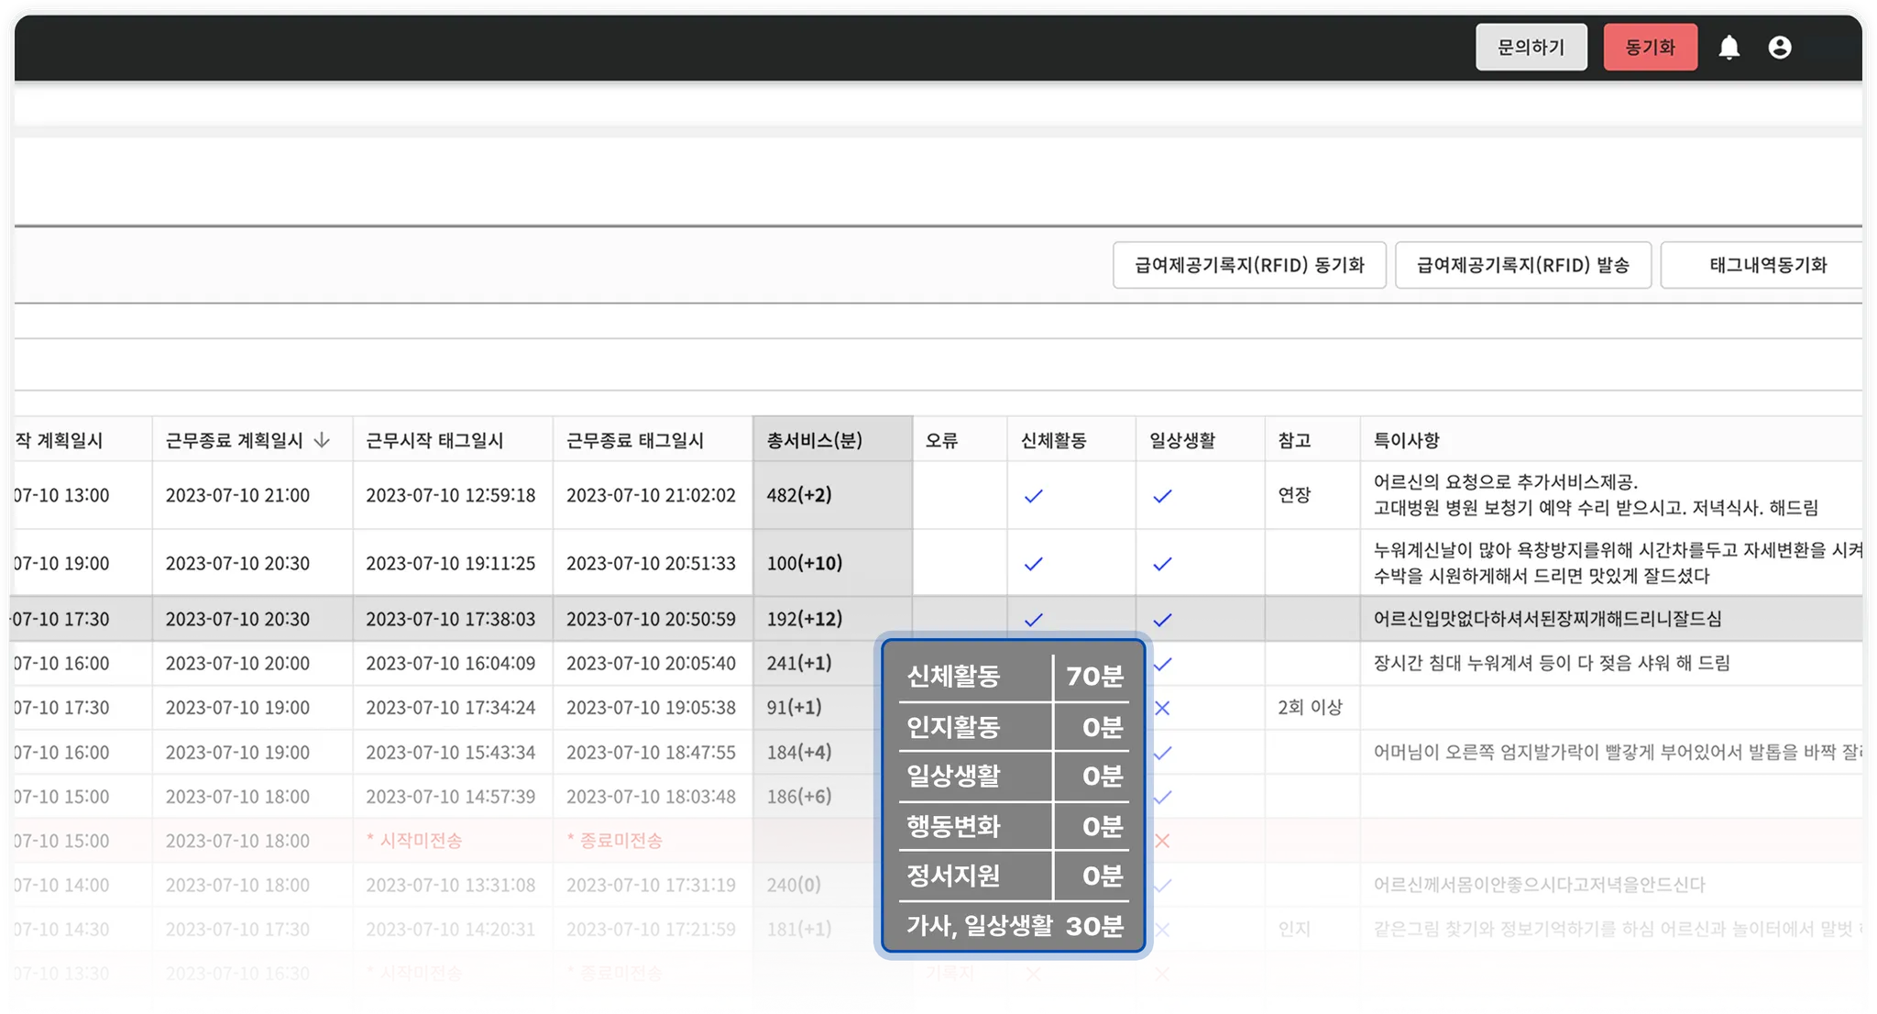Screen dimensions: 1877x1014
Task: Click 신체활동 checkmark in 482(+2) row
Action: (x=1033, y=496)
